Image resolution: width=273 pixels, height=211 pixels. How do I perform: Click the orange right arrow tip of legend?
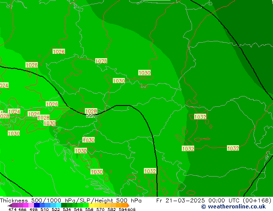128,205
